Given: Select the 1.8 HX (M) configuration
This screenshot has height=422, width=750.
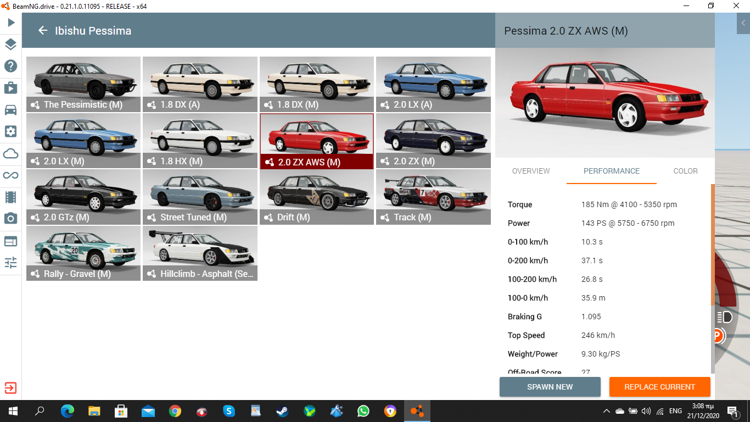Looking at the screenshot, I should [x=200, y=141].
